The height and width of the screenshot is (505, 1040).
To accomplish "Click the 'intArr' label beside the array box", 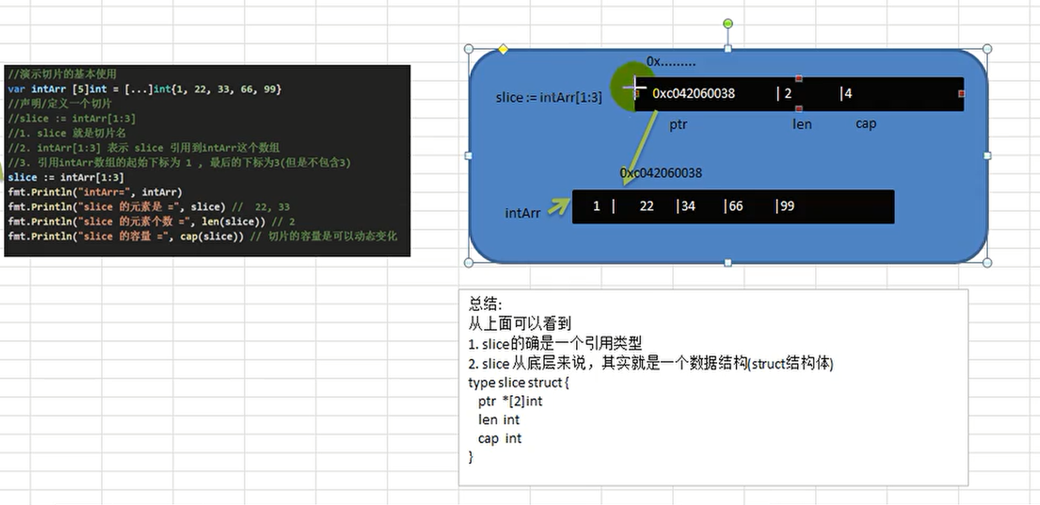I will coord(522,213).
